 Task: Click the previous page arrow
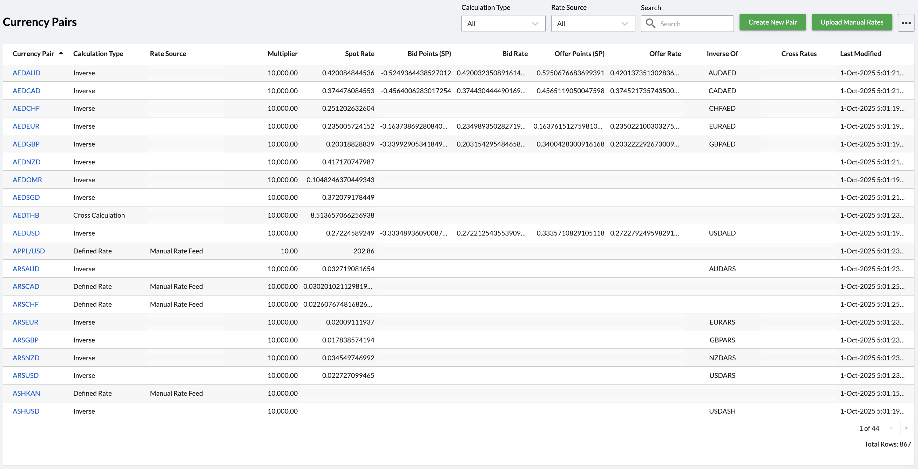click(891, 428)
